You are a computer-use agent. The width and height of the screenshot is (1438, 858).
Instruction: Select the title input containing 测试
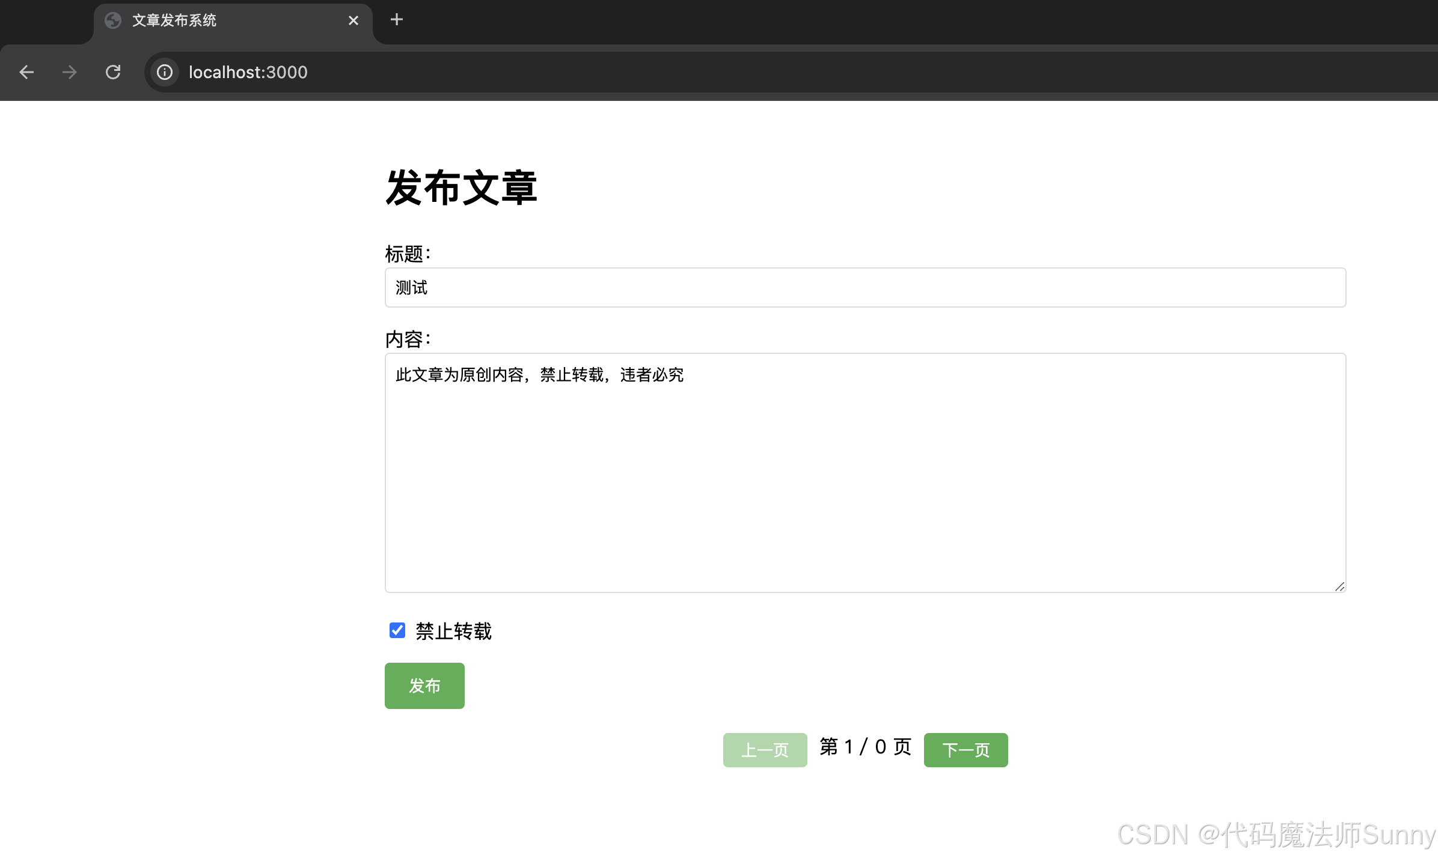[x=864, y=288]
